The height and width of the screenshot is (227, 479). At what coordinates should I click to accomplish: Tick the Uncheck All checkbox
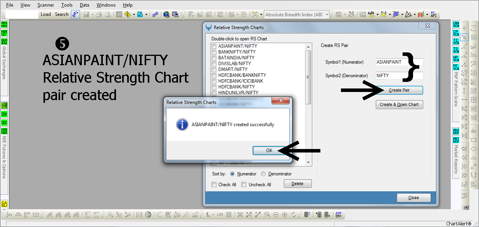pos(244,185)
